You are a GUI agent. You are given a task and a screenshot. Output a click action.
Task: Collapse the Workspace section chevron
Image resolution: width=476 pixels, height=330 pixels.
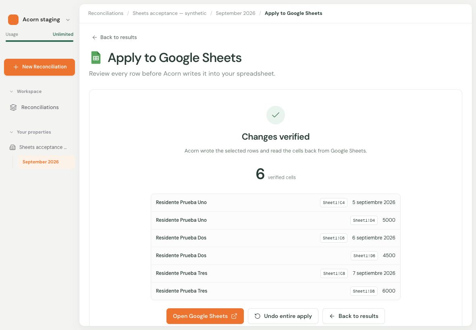(12, 91)
